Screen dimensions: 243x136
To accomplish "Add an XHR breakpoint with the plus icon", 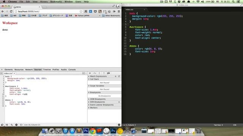I will click(119, 102).
